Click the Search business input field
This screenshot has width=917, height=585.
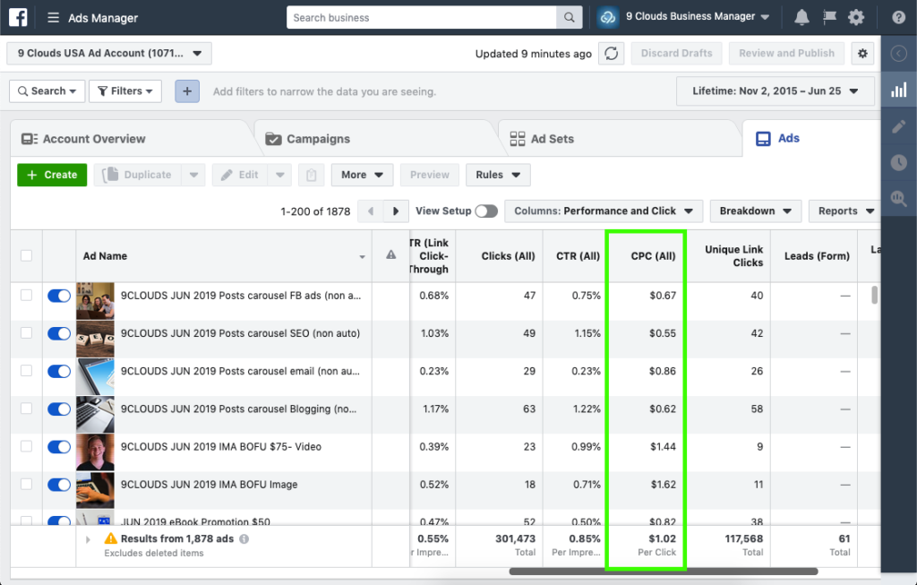click(422, 18)
